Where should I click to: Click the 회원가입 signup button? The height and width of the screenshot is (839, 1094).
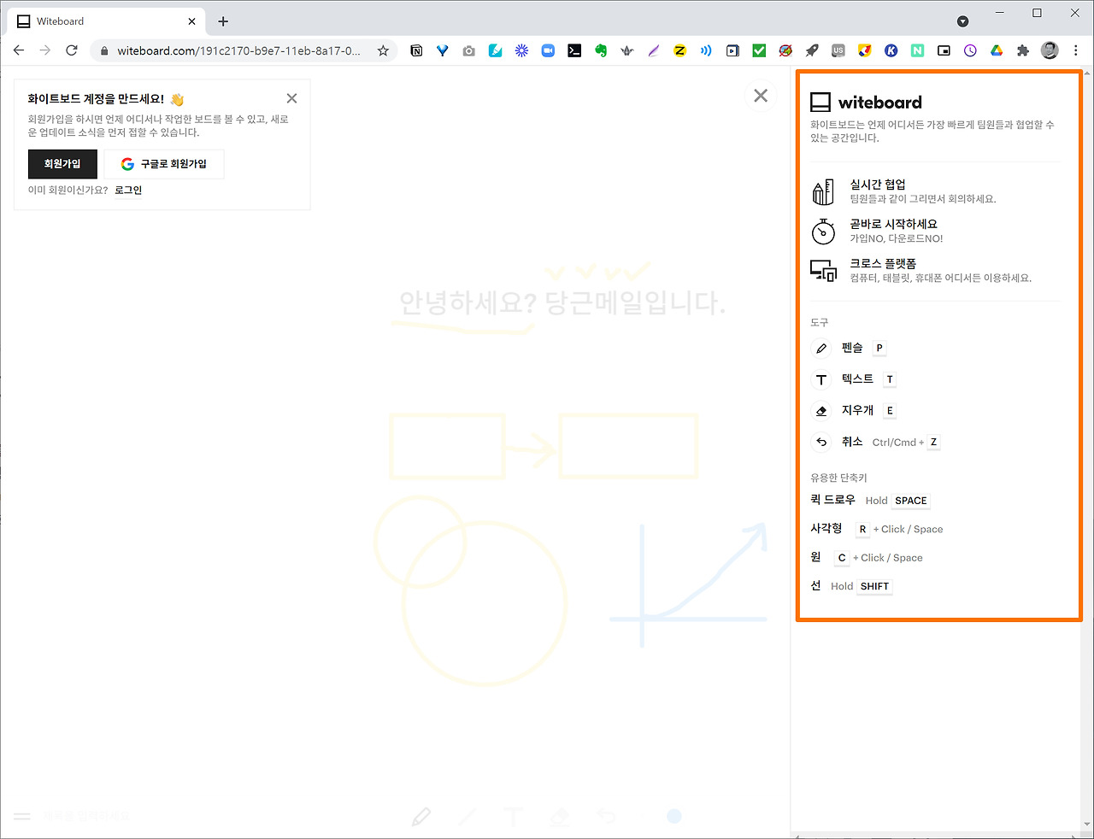click(62, 164)
